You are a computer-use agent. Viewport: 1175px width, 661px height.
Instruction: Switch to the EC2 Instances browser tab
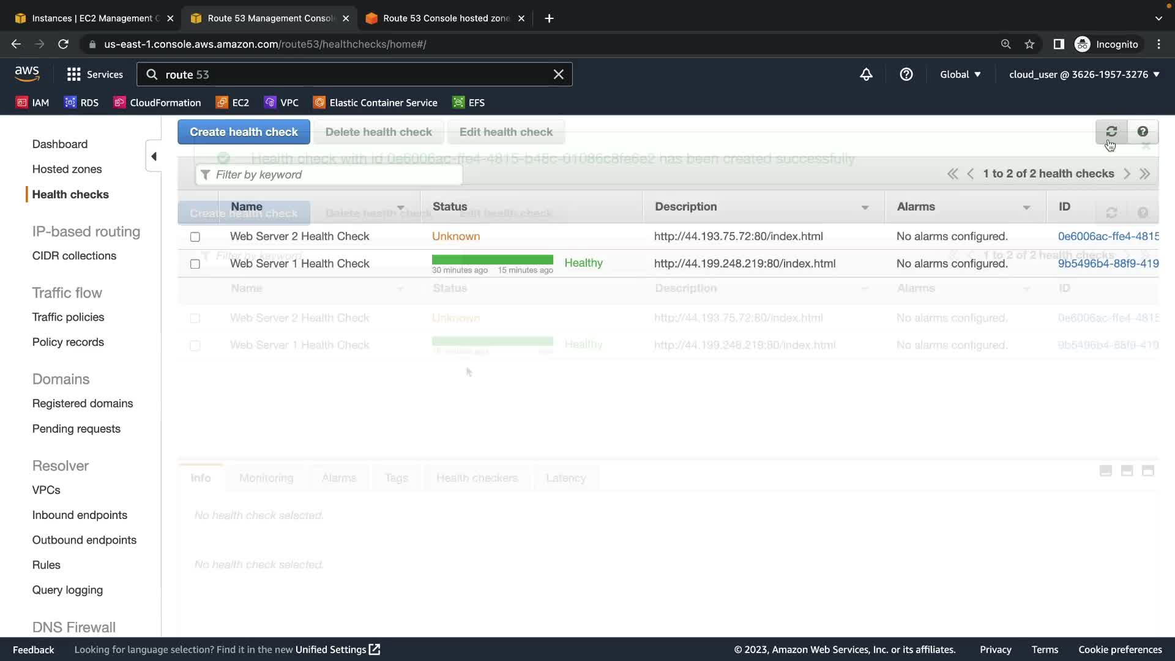(92, 18)
